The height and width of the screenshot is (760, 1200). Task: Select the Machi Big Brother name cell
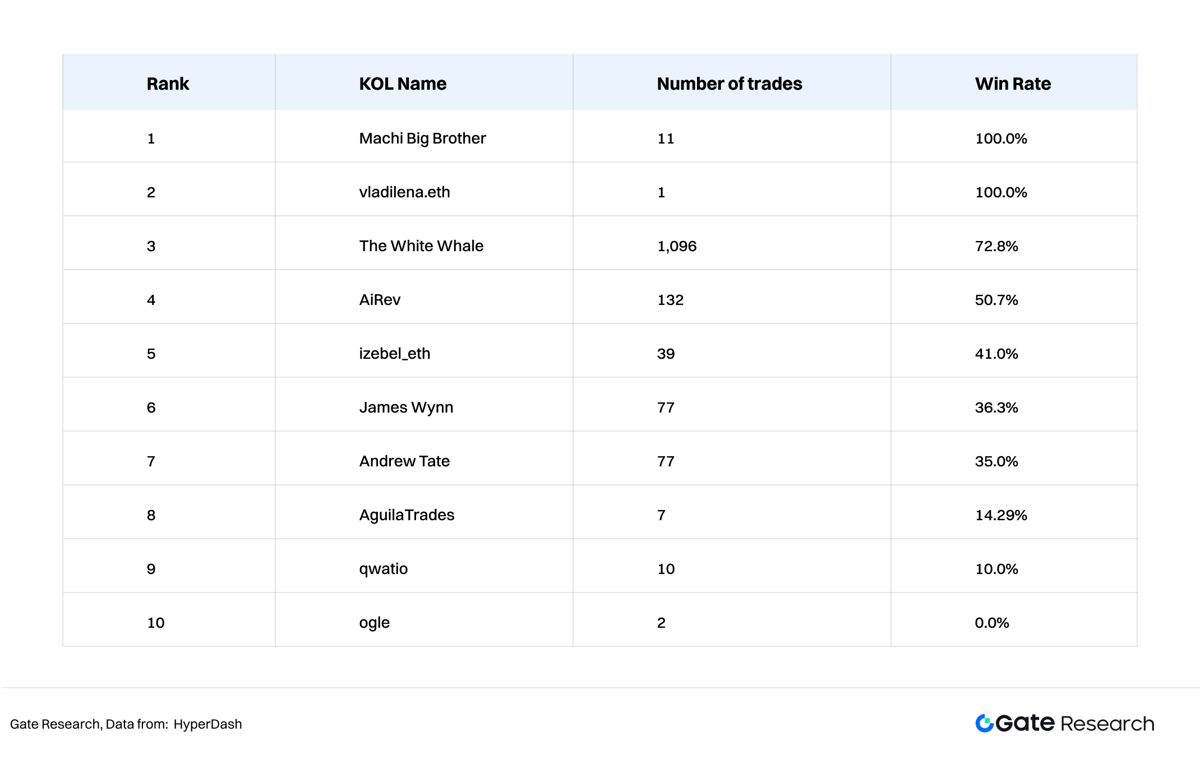(x=422, y=138)
